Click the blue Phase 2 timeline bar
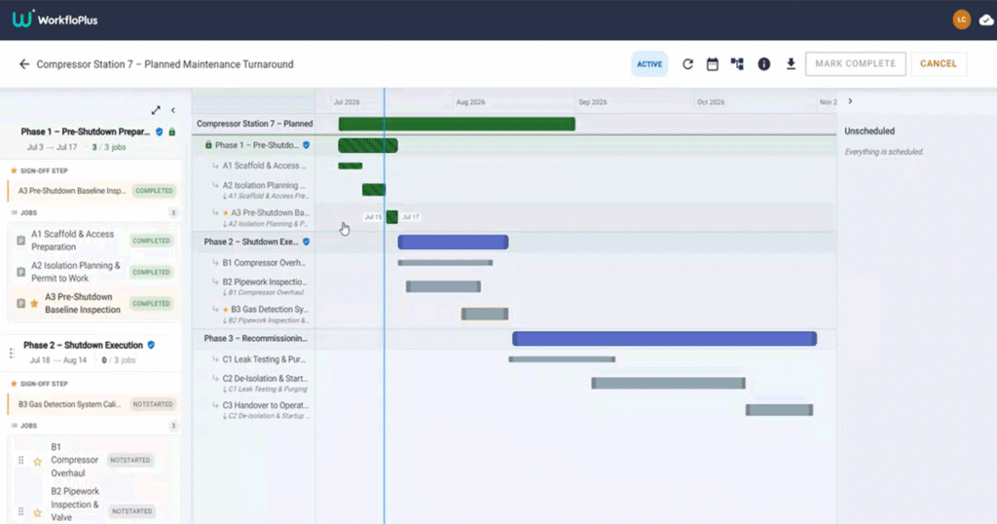Screen dimensions: 997x524 coord(453,242)
